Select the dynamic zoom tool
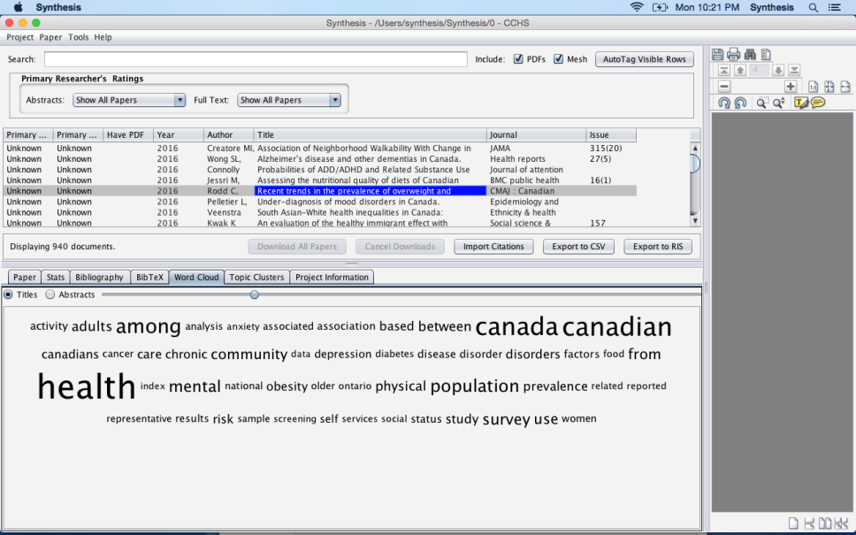This screenshot has width=856, height=535. click(778, 103)
